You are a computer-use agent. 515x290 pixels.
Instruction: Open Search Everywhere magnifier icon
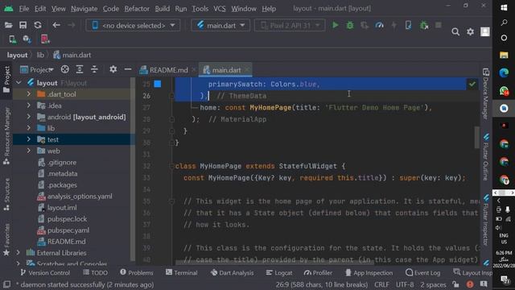click(x=455, y=31)
